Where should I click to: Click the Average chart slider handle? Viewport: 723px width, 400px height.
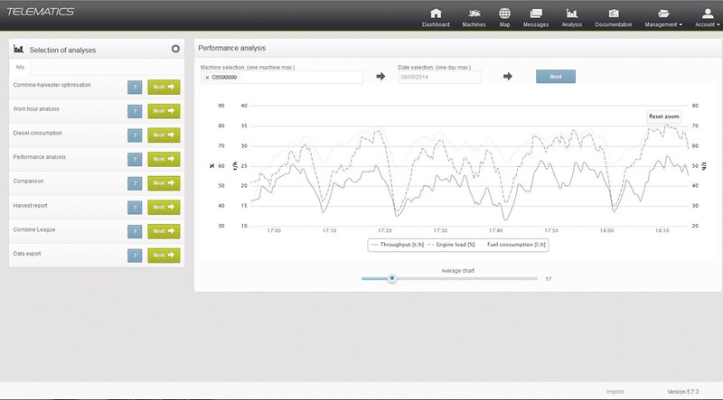(x=392, y=279)
